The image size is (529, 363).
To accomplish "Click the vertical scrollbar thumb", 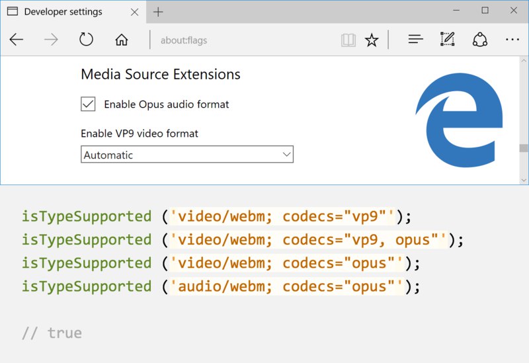I will tap(524, 148).
